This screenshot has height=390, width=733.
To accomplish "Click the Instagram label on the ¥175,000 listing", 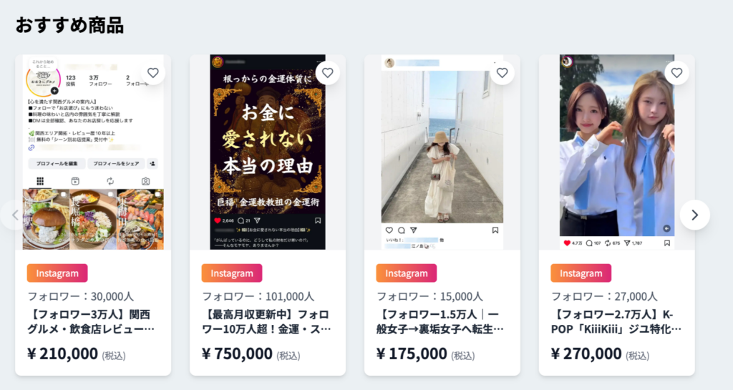I will (407, 273).
